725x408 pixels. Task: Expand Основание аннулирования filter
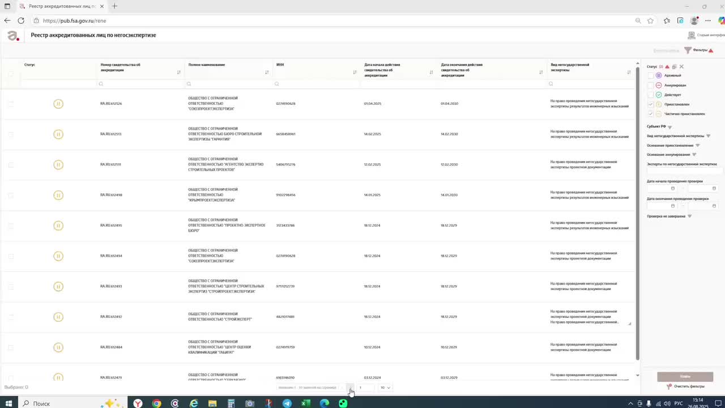point(694,155)
